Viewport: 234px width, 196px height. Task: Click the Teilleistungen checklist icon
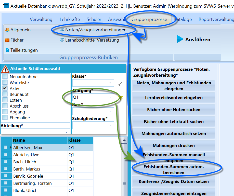click(7, 50)
